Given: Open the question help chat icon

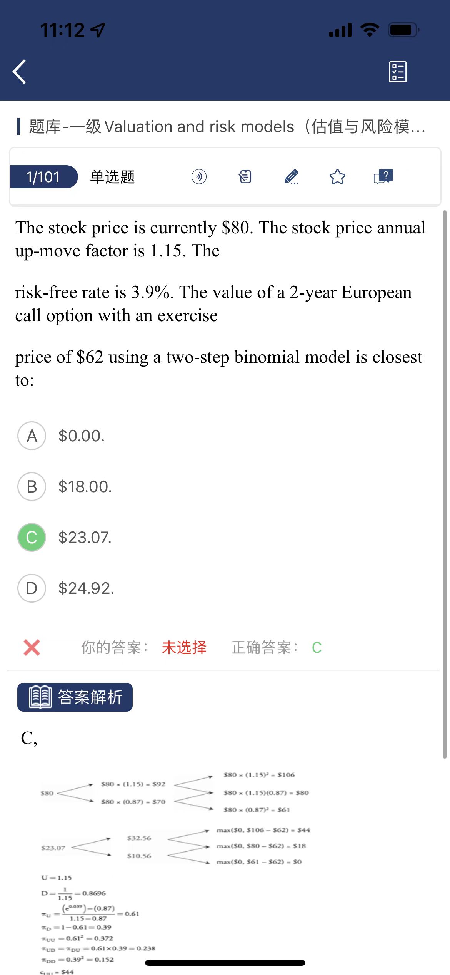Looking at the screenshot, I should pos(383,177).
